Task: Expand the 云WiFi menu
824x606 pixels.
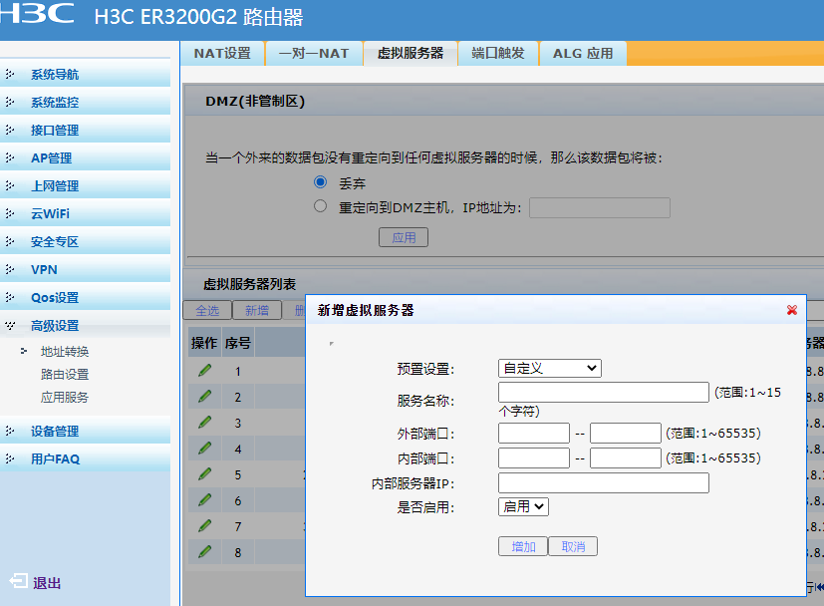Action: click(x=85, y=214)
